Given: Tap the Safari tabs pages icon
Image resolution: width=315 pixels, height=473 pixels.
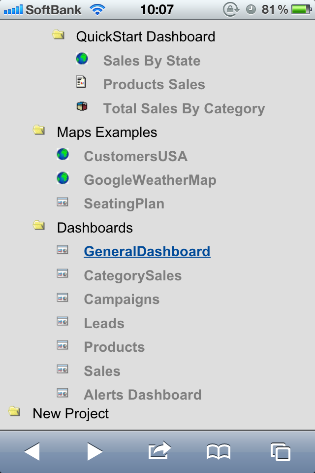Looking at the screenshot, I should [281, 452].
